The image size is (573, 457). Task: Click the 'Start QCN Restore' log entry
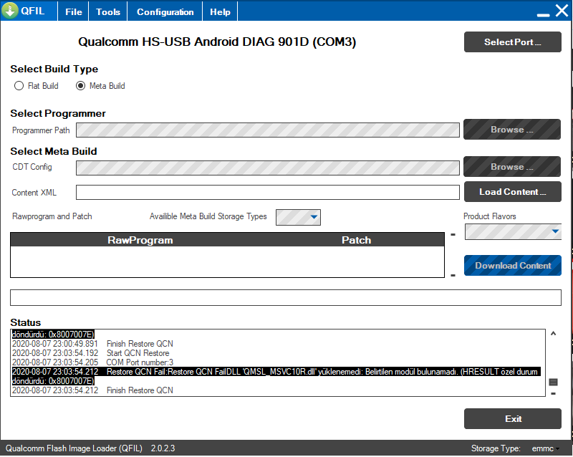pos(91,353)
